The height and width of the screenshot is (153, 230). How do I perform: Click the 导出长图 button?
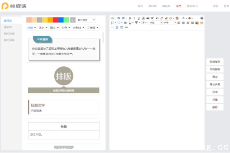(x=215, y=85)
